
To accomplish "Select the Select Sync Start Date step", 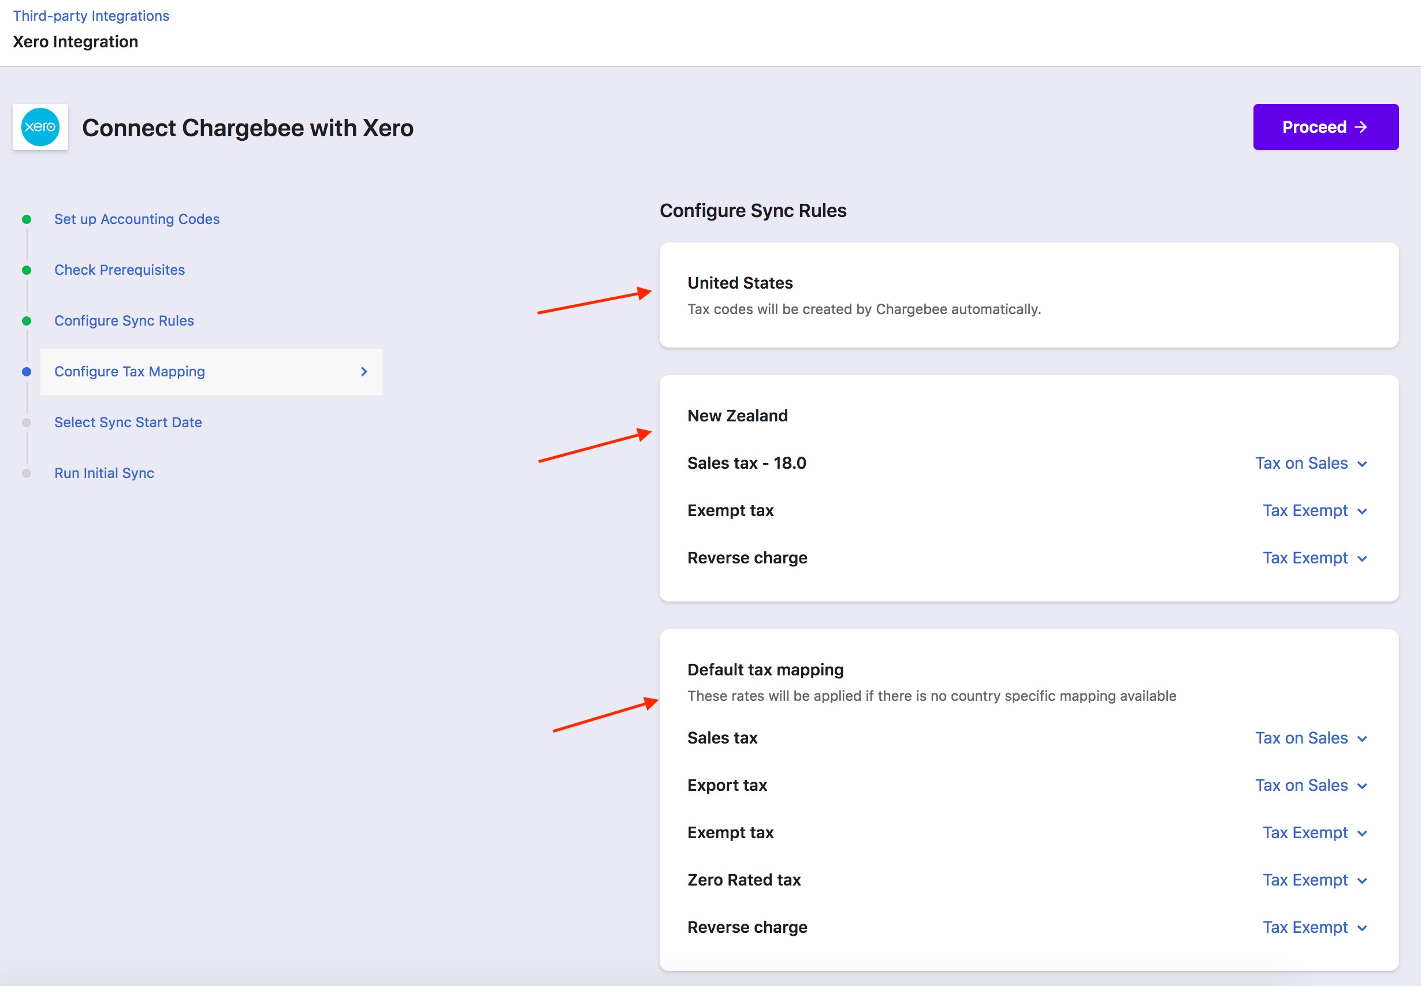I will 127,422.
